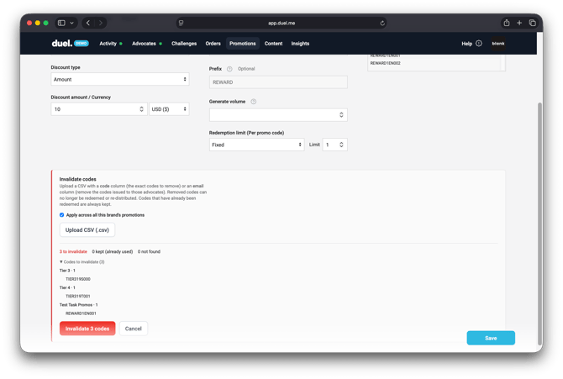This screenshot has height=379, width=563.
Task: Open the Discount type Amount dropdown
Action: click(120, 79)
